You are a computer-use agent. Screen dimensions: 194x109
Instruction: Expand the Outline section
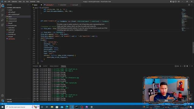point(9,100)
